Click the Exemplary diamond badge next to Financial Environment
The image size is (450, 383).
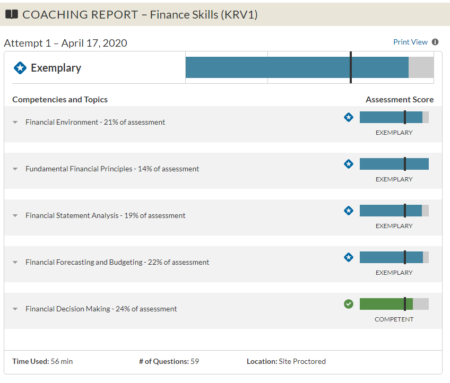tap(349, 117)
